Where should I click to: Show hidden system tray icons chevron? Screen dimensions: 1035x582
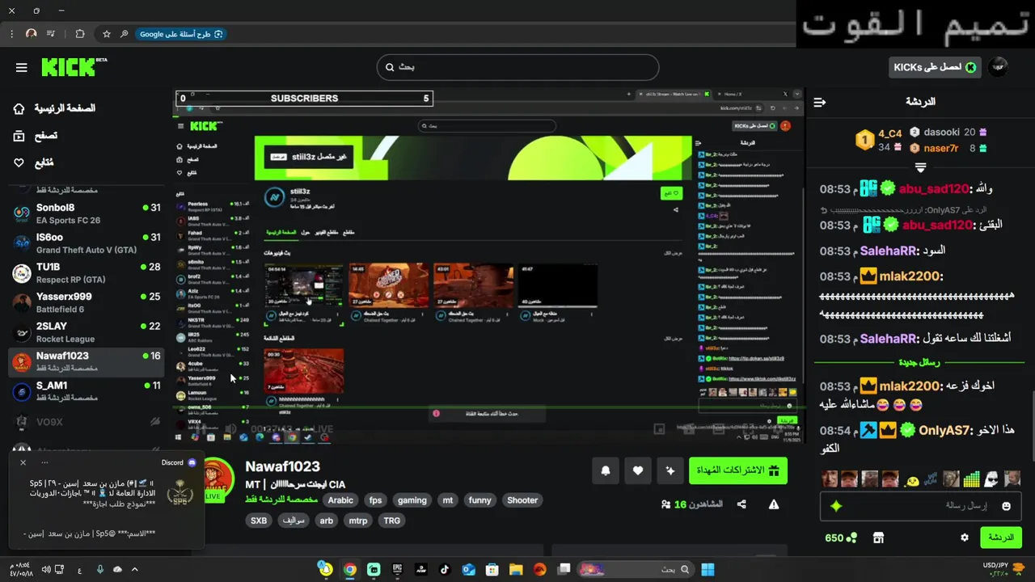pos(134,570)
